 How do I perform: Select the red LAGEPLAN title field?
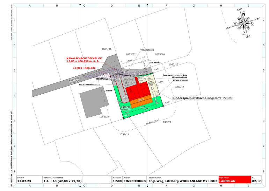(x=234, y=181)
